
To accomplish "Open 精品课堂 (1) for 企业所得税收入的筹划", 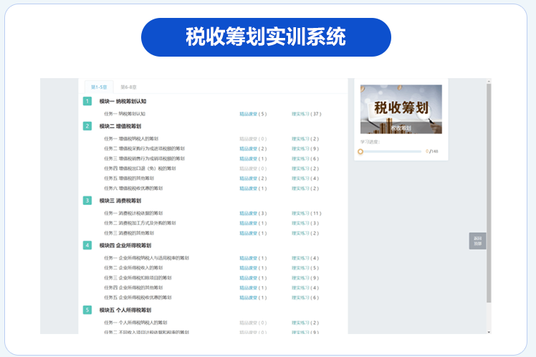I will 253,268.
